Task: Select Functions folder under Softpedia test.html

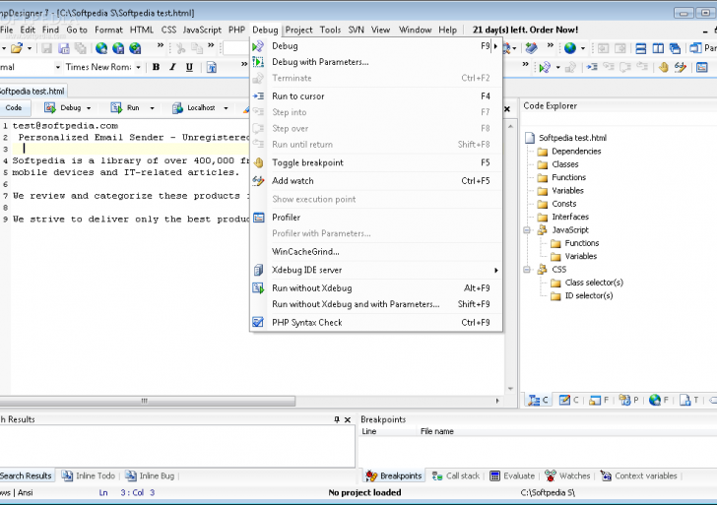Action: pos(568,177)
